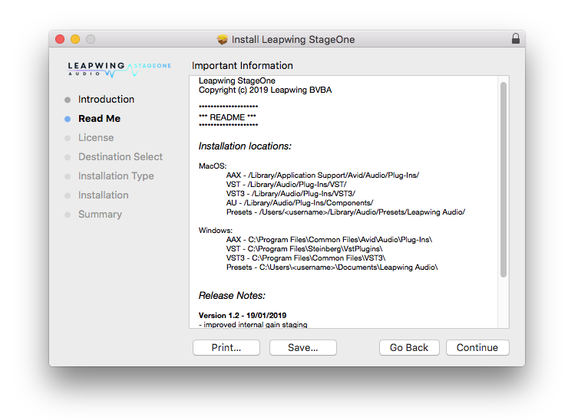Click the 'Install Leapwing StageOne' window title

click(x=293, y=39)
